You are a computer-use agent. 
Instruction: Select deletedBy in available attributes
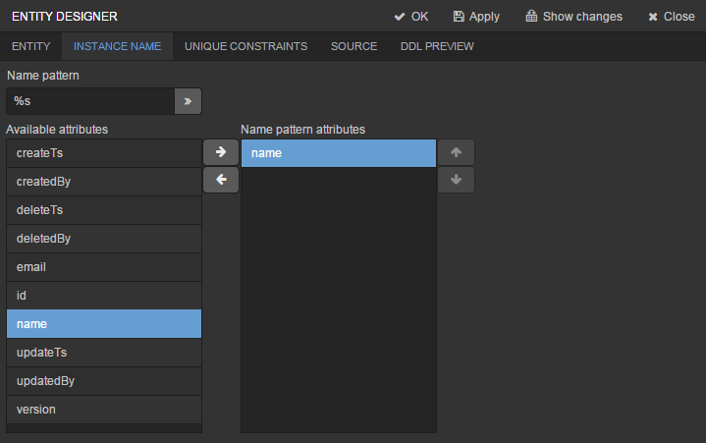104,238
